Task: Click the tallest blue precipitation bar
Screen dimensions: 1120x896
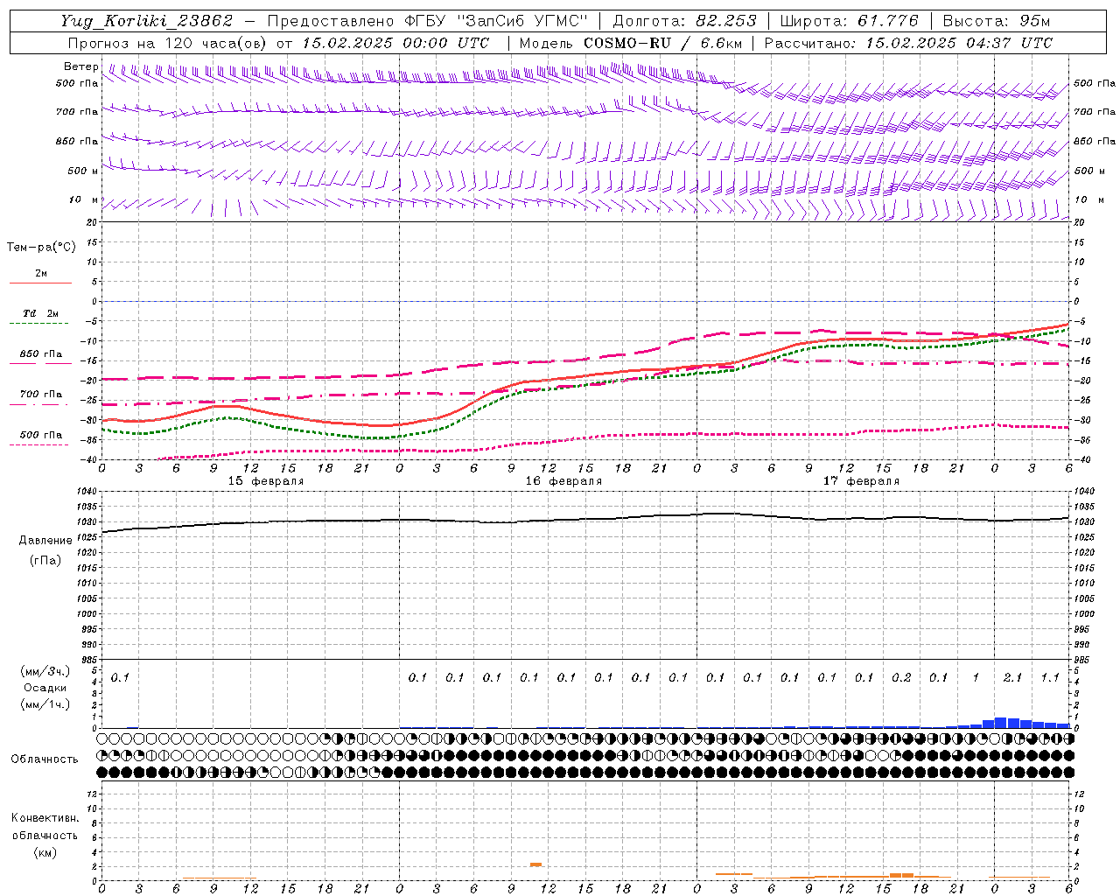Action: pos(1000,723)
